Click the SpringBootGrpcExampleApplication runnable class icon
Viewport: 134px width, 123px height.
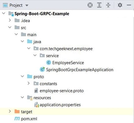pos(42,69)
